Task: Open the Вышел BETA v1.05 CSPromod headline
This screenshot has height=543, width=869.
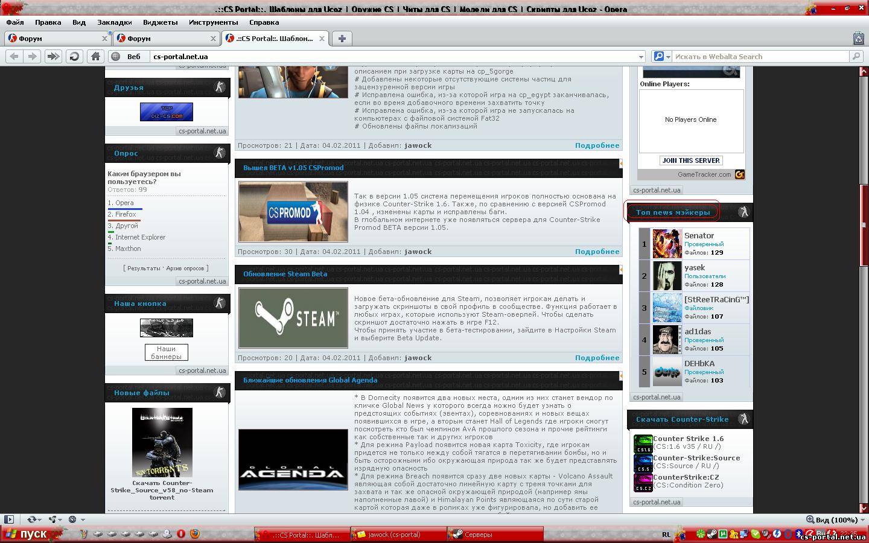Action: coord(293,168)
